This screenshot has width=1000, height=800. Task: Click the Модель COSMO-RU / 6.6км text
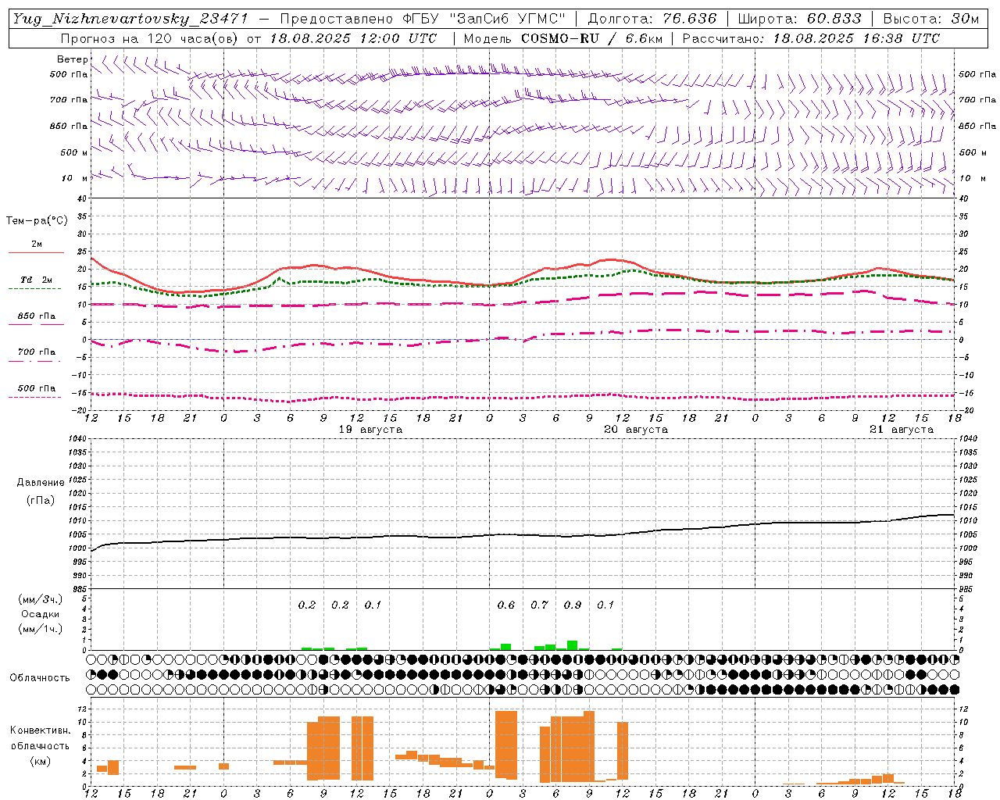[562, 38]
